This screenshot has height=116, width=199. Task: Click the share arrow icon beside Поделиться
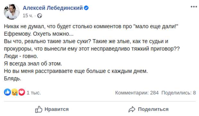point(132,109)
